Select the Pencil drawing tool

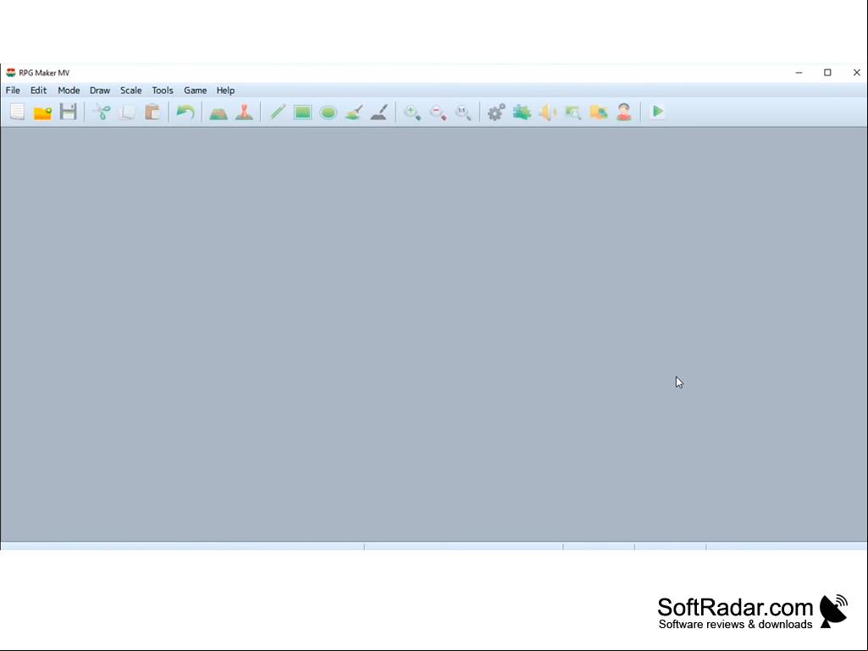pos(278,113)
